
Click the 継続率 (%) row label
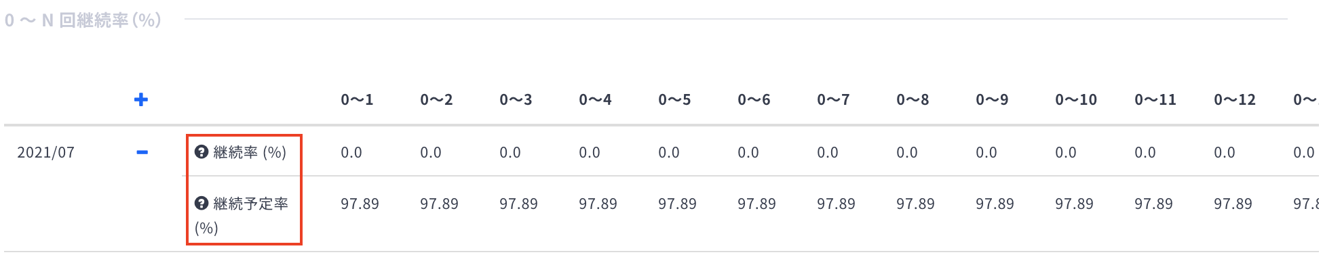pyautogui.click(x=250, y=152)
